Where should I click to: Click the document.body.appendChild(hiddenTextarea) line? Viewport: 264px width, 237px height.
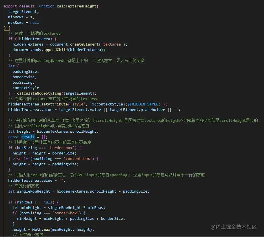point(59,50)
